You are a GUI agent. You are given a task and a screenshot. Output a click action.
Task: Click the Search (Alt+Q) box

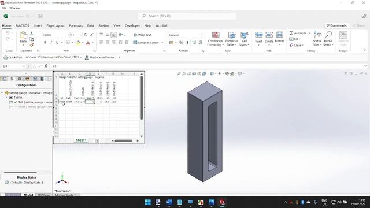coord(187,16)
